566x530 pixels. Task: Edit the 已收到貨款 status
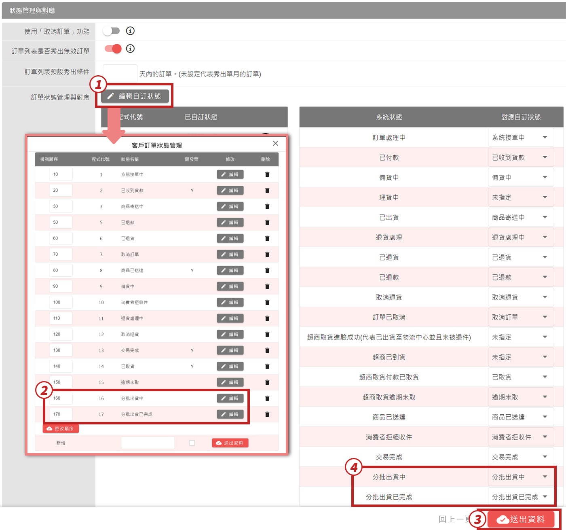click(x=230, y=190)
